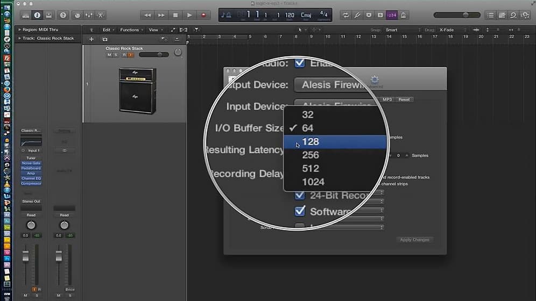Open the Cmaj key signature display

click(306, 15)
